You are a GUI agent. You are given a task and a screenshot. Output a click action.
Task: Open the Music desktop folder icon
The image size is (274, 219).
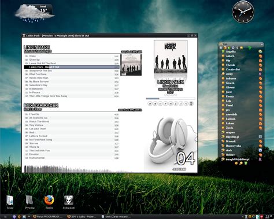10,202
